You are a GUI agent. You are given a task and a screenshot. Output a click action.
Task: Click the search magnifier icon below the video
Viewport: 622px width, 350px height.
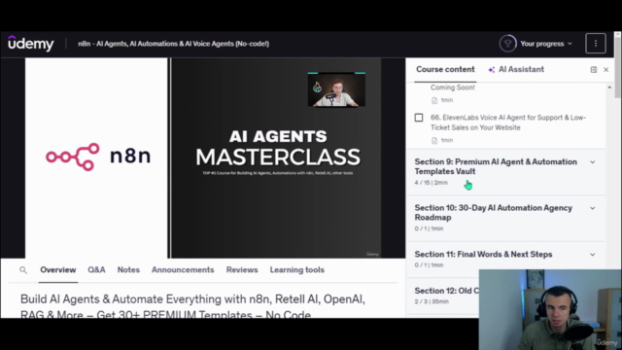[23, 270]
